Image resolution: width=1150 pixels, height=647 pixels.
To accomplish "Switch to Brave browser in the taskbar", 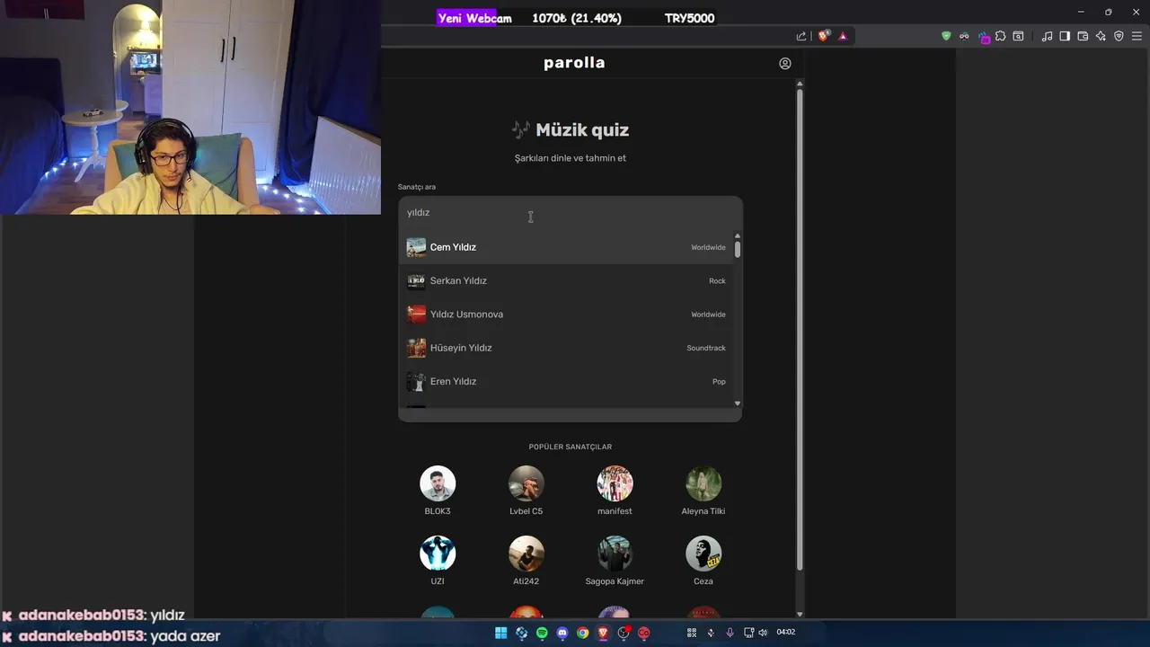I will tap(603, 633).
